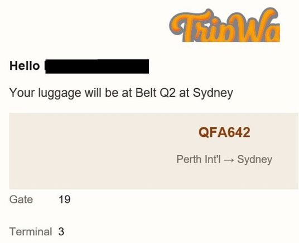Click the luggage Belt Q2 message line
Screen dimensions: 299x243
click(121, 93)
